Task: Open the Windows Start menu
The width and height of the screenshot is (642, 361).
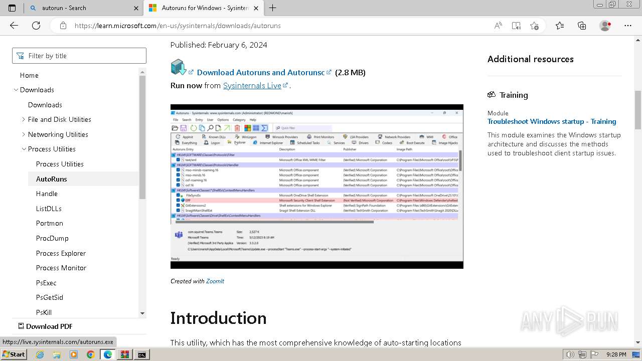Action: click(x=14, y=354)
